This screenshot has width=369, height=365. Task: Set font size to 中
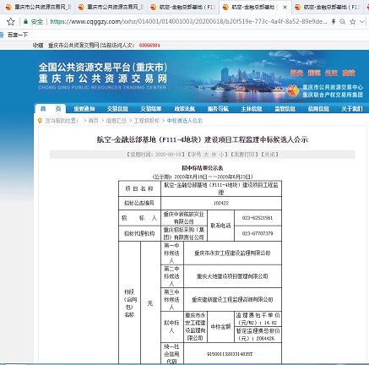[x=214, y=155]
